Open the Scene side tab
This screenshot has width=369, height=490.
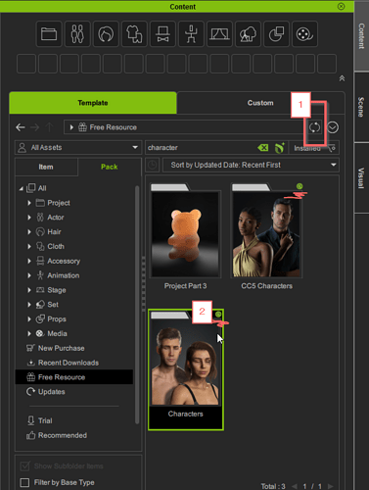(x=361, y=107)
